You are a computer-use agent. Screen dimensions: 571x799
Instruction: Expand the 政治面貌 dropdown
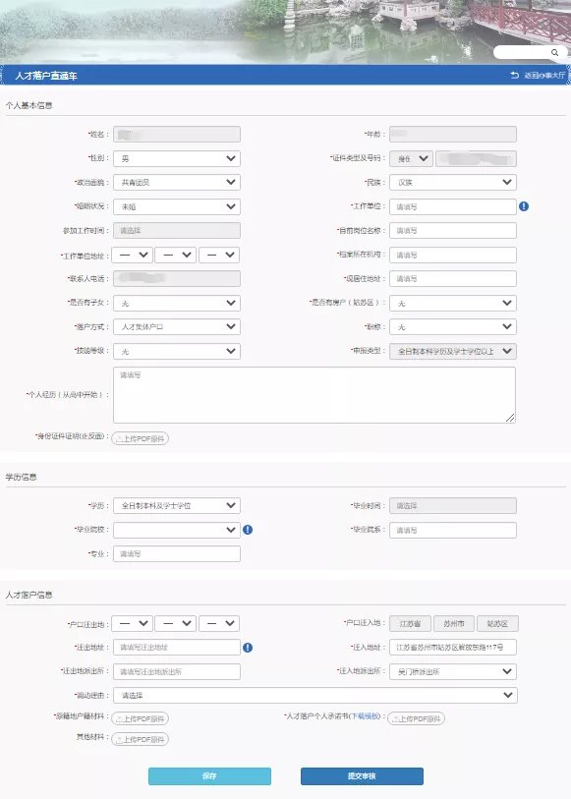click(x=177, y=183)
